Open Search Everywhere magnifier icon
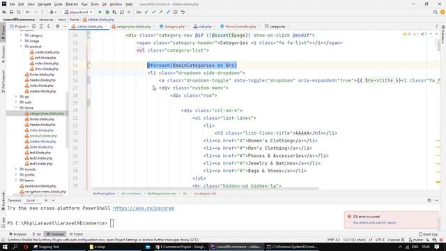This screenshot has width=446, height=251. 435,13
